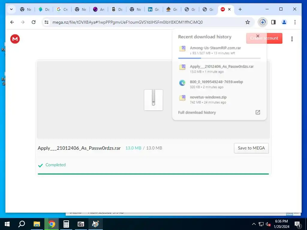Open the browser side panel
This screenshot has height=230, width=307.
coord(273,22)
